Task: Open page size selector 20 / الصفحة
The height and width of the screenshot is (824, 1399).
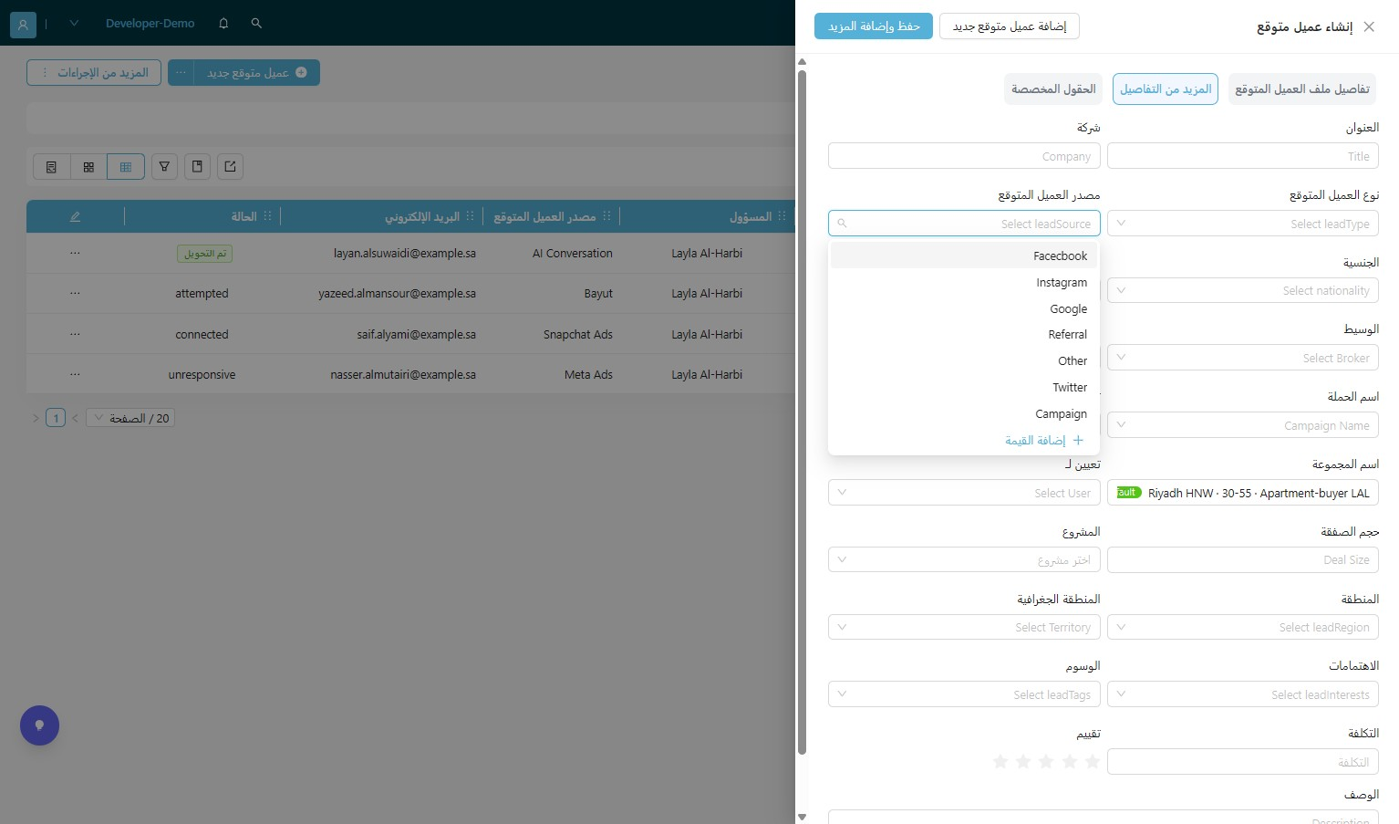Action: tap(130, 418)
